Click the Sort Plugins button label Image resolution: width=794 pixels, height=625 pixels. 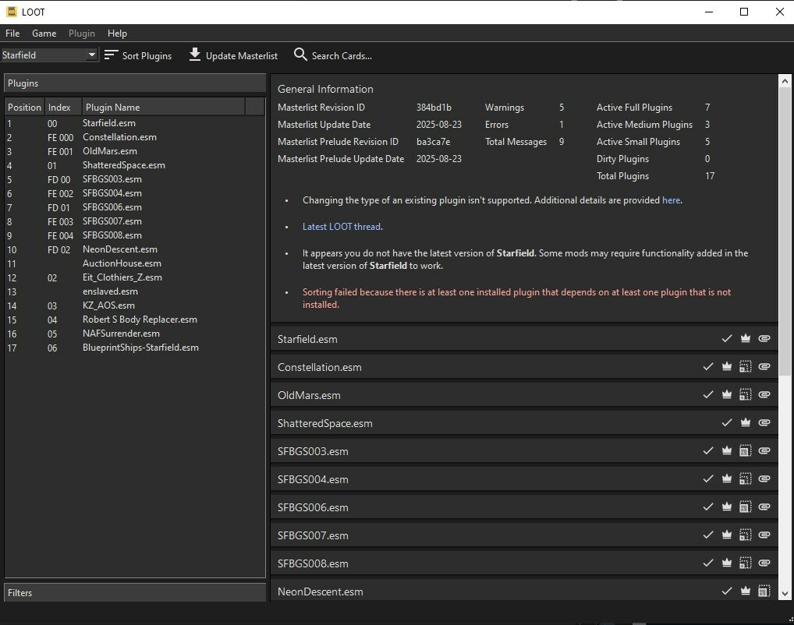[x=147, y=55]
